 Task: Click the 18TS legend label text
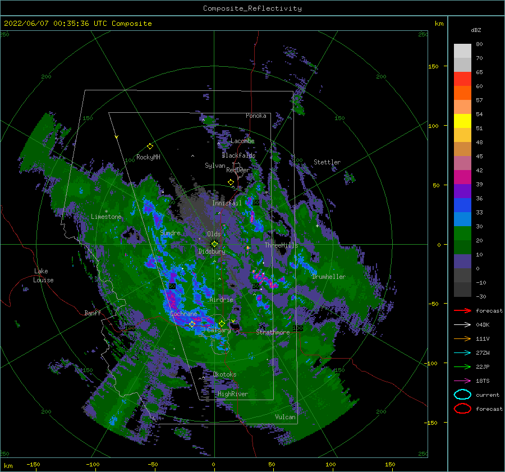coord(483,381)
